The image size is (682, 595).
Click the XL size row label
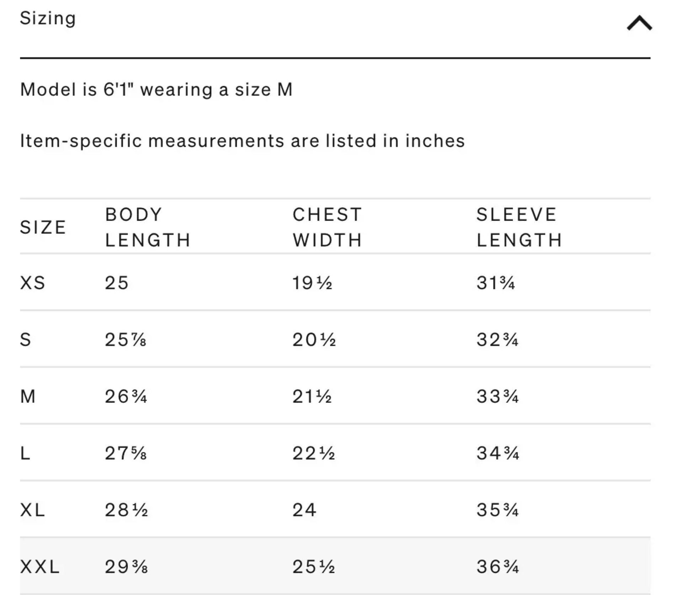click(32, 510)
